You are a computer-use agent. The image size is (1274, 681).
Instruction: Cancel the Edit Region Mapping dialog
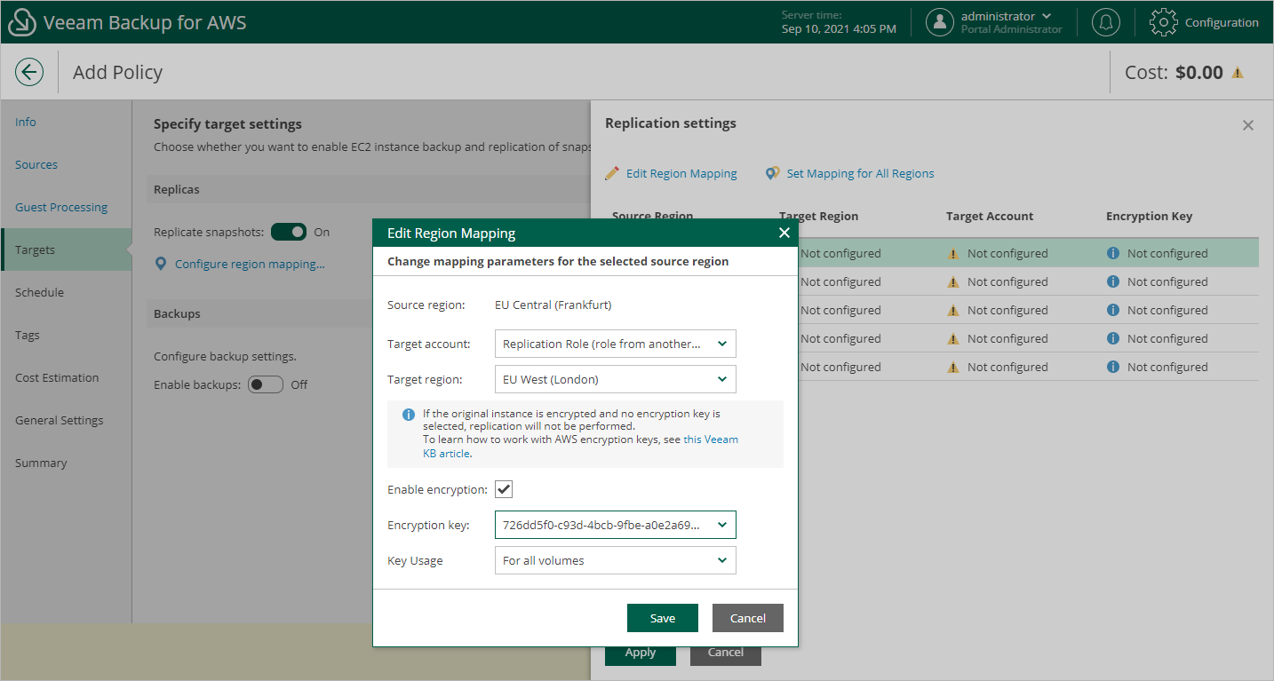[748, 618]
